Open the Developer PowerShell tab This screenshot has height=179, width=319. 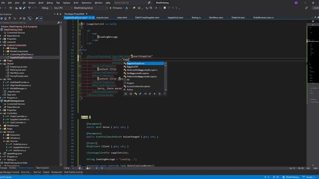(x=74, y=14)
